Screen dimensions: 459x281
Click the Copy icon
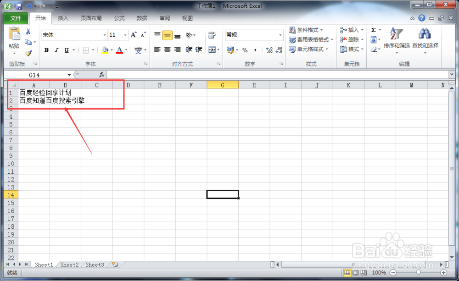pyautogui.click(x=28, y=42)
